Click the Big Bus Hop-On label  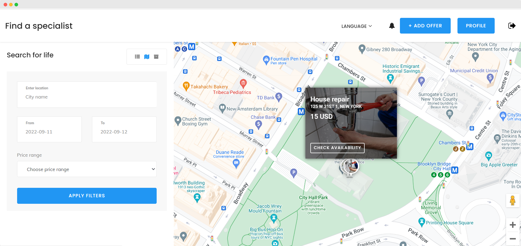tap(266, 229)
